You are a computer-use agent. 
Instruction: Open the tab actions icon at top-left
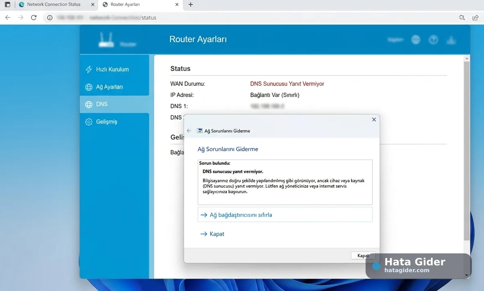tap(7, 4)
